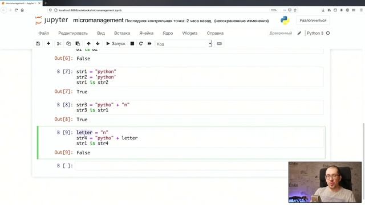Open the command palette keyboard icon
Image resolution: width=365 pixels, height=205 pixels.
[219, 44]
